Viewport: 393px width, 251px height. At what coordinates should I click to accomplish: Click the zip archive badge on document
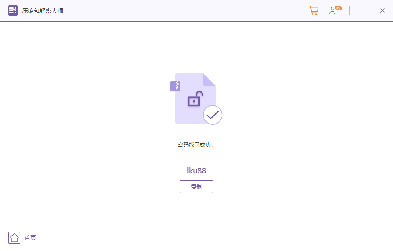click(175, 86)
